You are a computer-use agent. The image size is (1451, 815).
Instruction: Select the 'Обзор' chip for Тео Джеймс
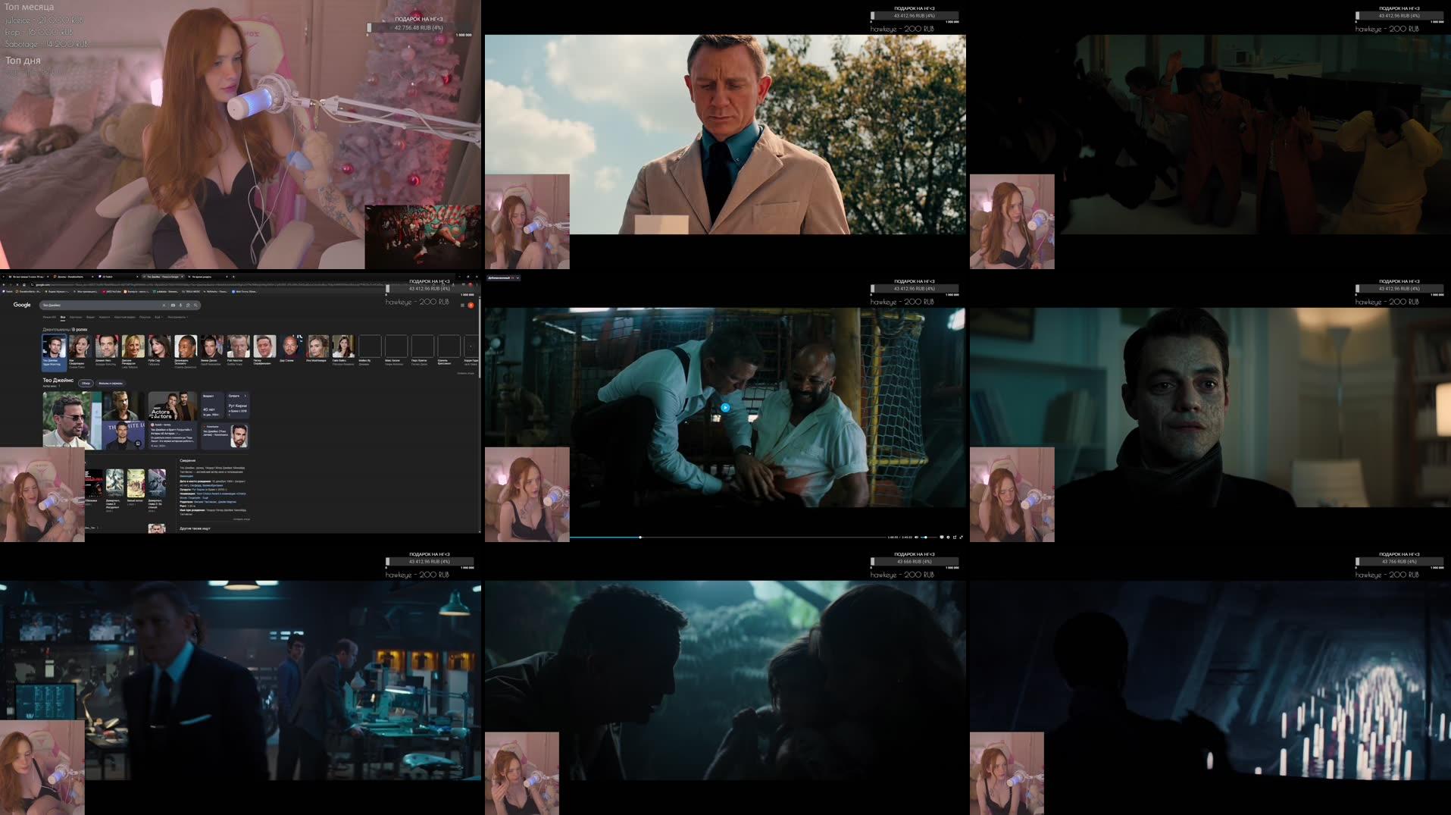click(86, 383)
